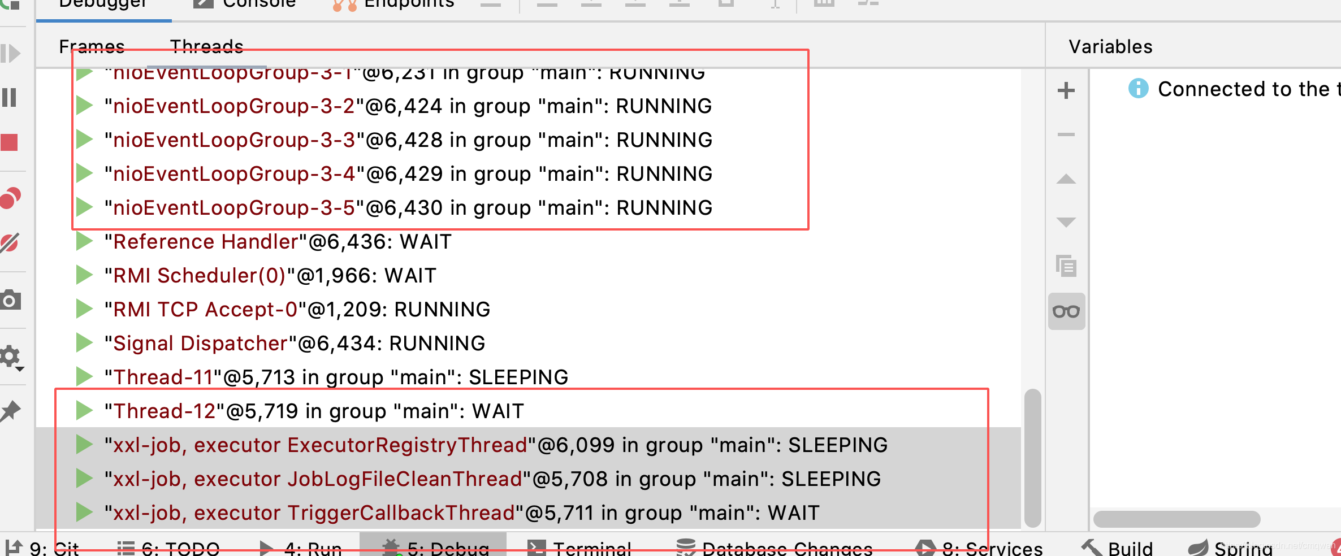Open Build tool window
This screenshot has height=556, width=1341.
1117,547
